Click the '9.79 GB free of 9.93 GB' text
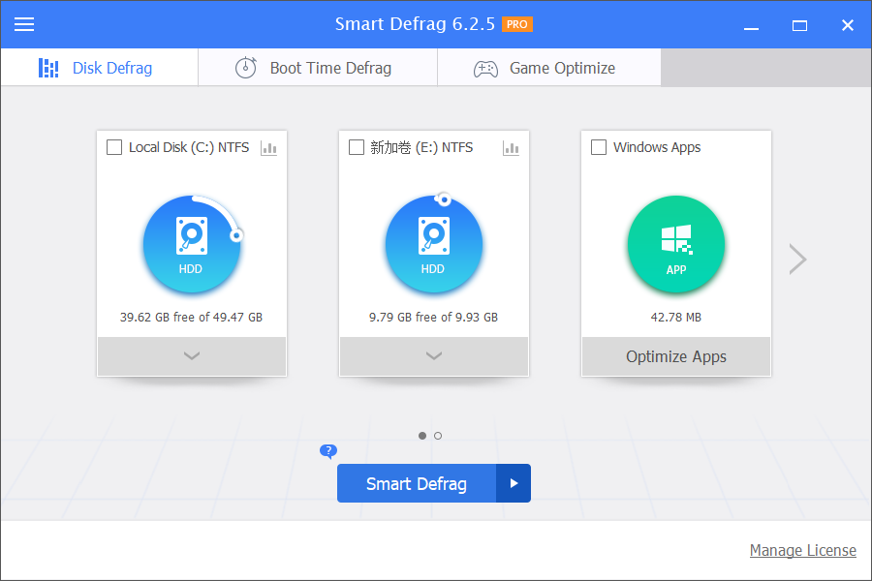872x581 pixels. coord(434,317)
